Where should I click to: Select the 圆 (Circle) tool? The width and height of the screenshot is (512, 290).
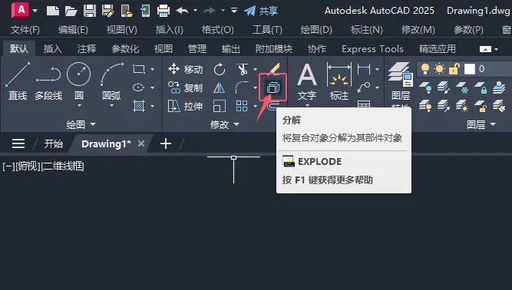tap(79, 81)
